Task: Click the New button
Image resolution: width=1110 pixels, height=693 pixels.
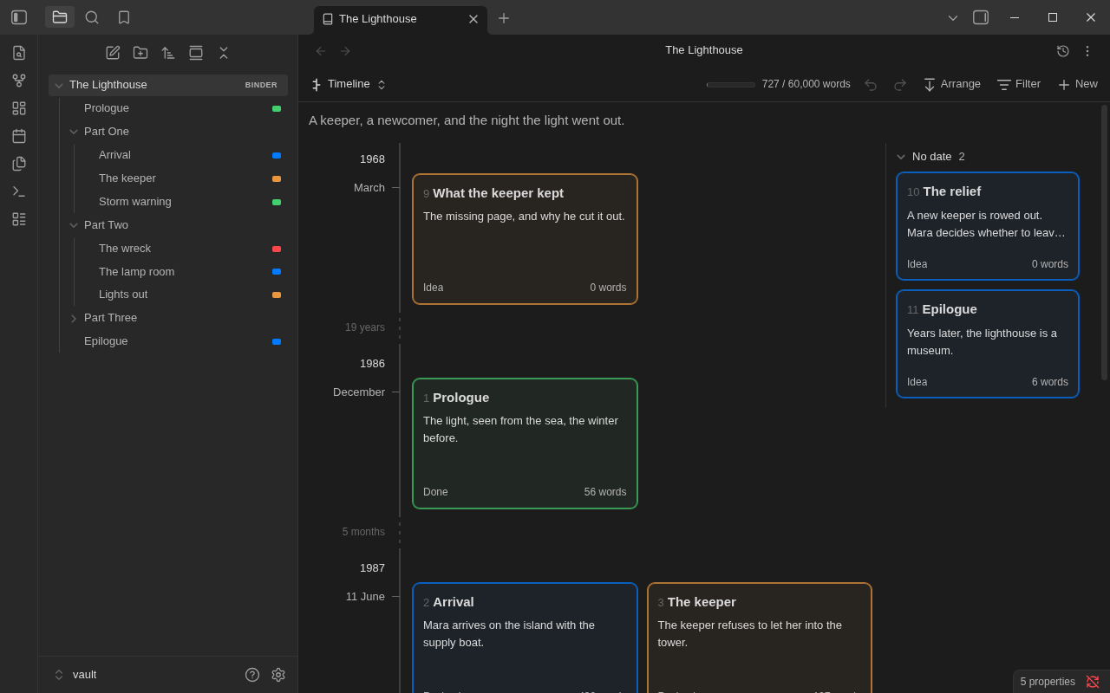Action: pyautogui.click(x=1077, y=84)
